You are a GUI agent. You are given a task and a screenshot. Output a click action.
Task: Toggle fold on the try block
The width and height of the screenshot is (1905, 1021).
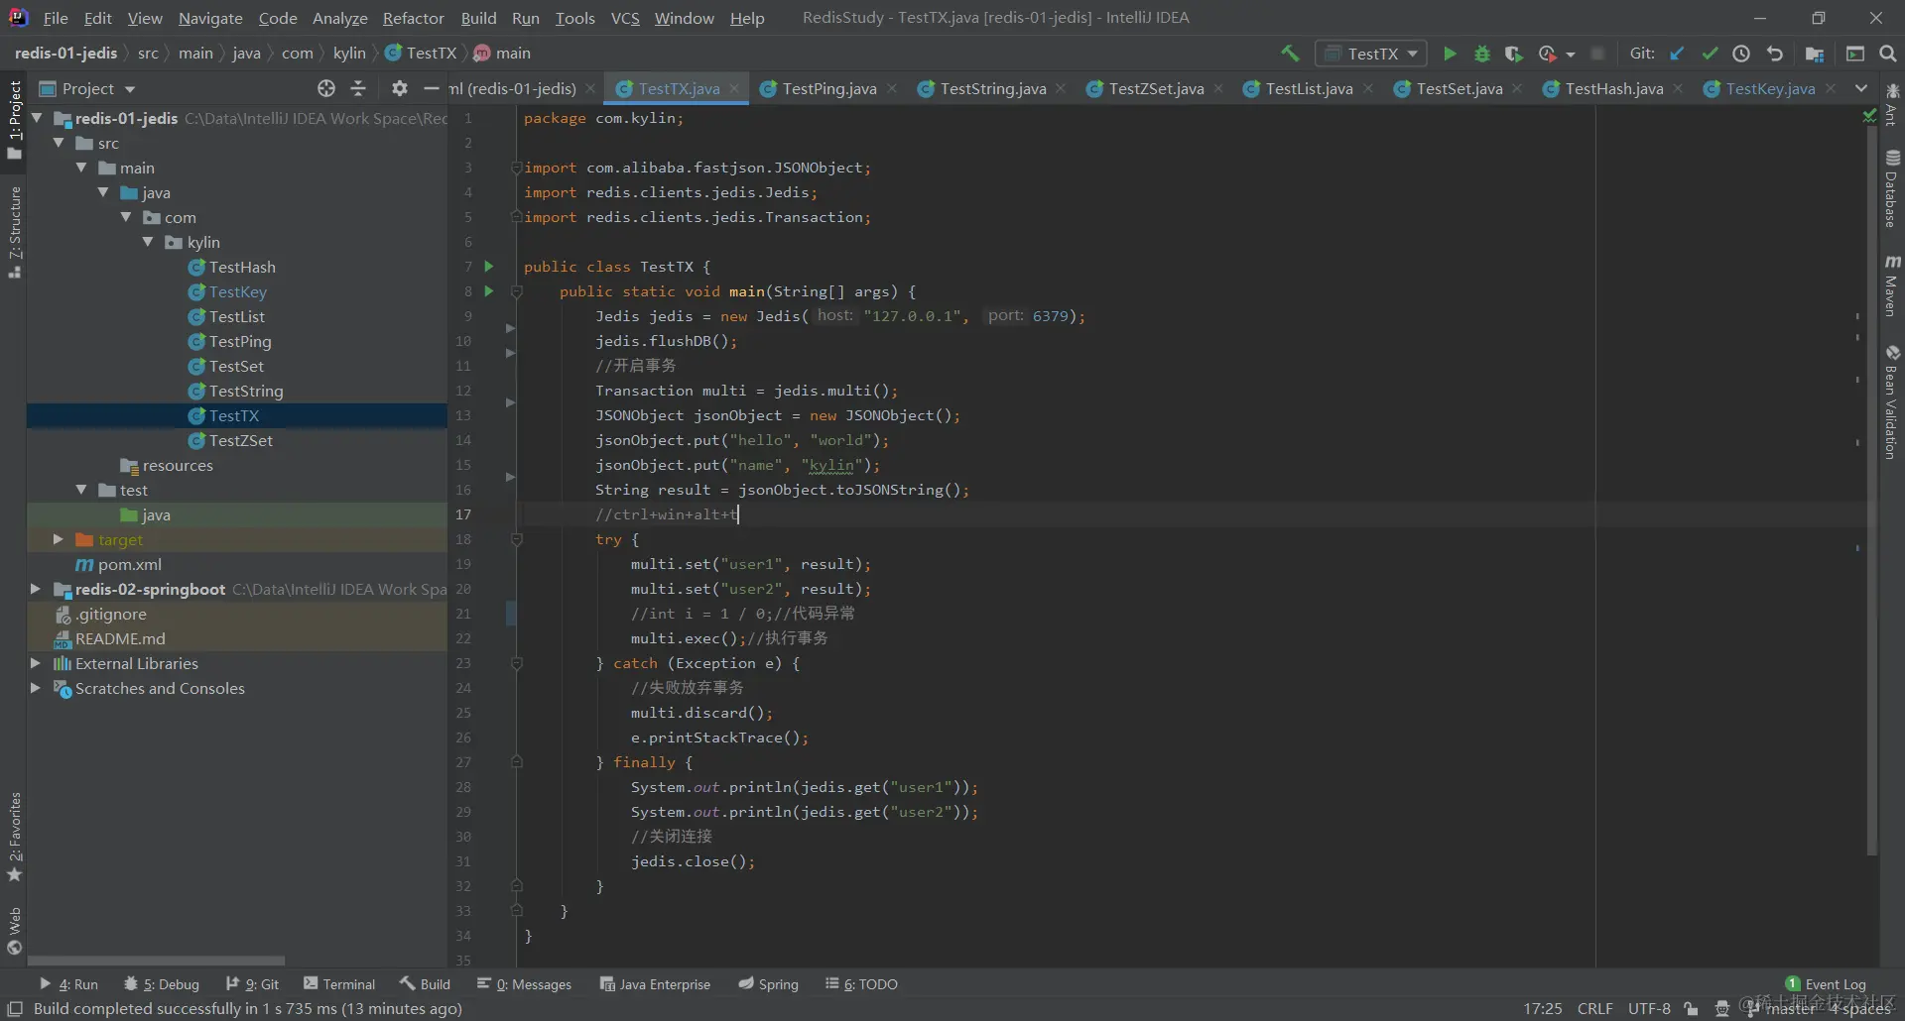coord(516,539)
